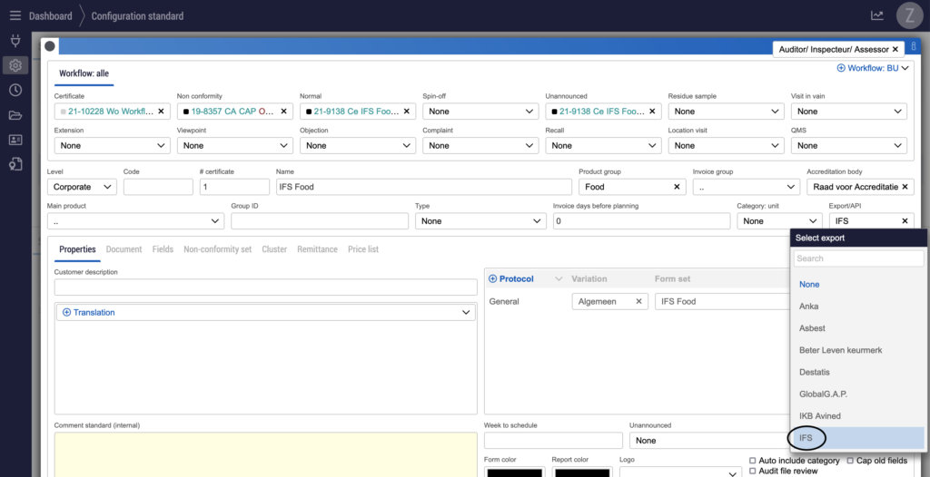The width and height of the screenshot is (930, 477).
Task: Open the folder icon in the sidebar
Action: (x=15, y=115)
